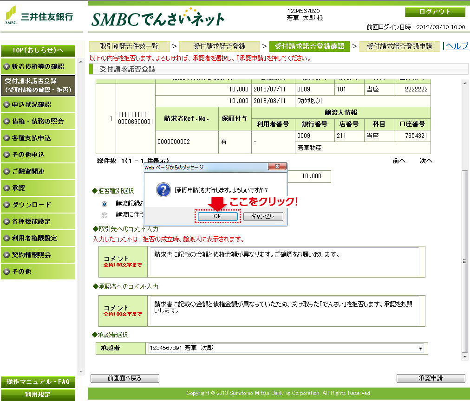The image size is (470, 401).
Task: Click arrow icon beside 契約情報照会
Action: 7,255
